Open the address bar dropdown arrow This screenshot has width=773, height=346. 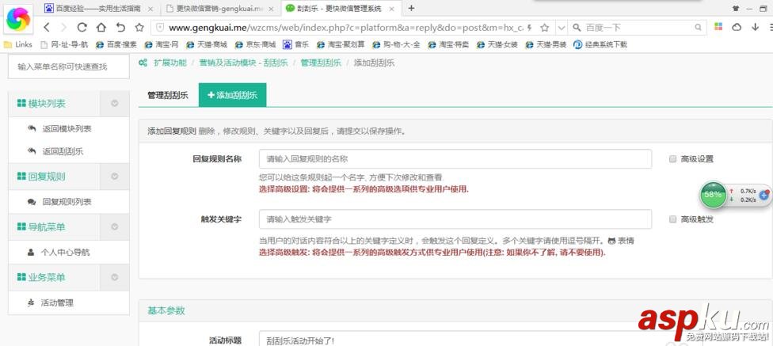tap(561, 28)
